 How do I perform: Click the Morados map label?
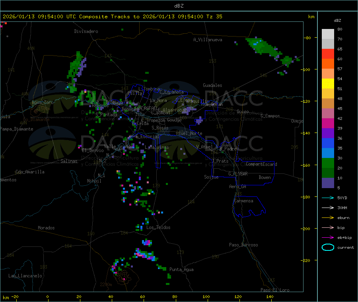click(46, 228)
